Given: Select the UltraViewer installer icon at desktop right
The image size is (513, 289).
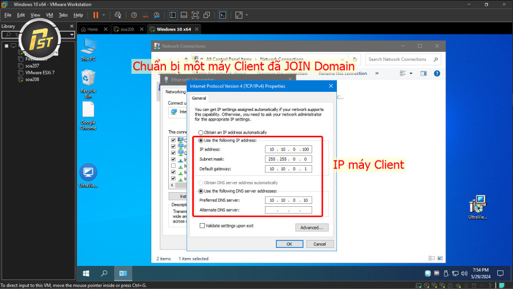Looking at the screenshot, I should pyautogui.click(x=478, y=207).
